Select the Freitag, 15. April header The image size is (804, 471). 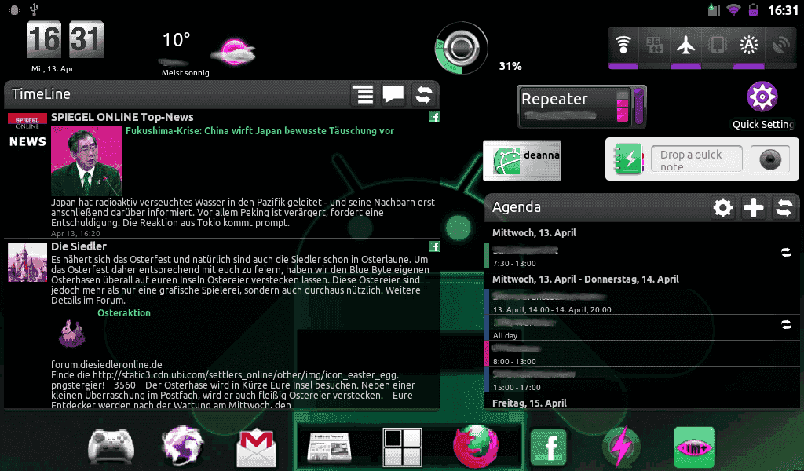[529, 403]
